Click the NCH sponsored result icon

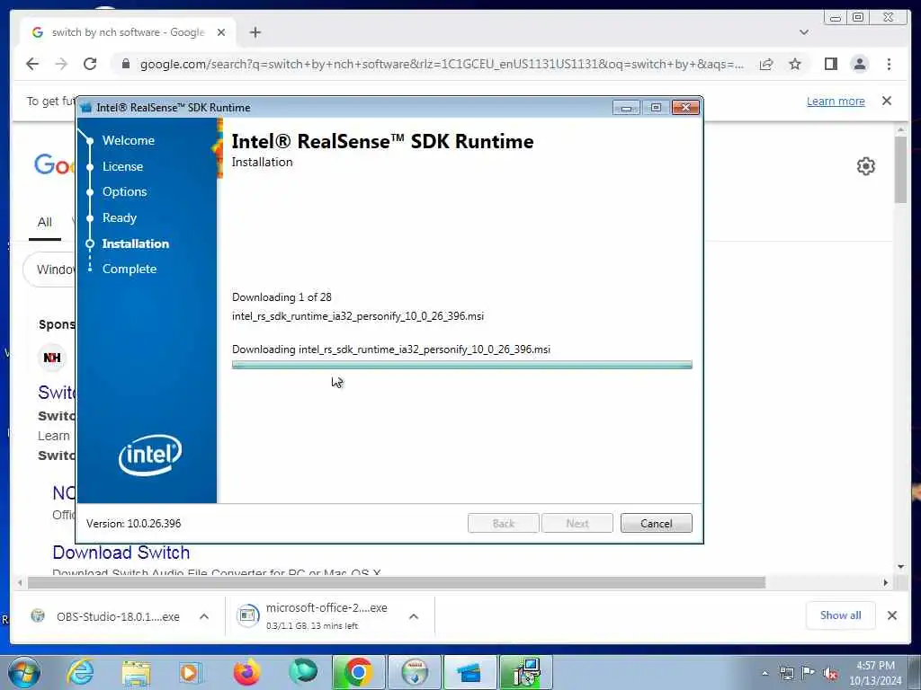pyautogui.click(x=52, y=358)
